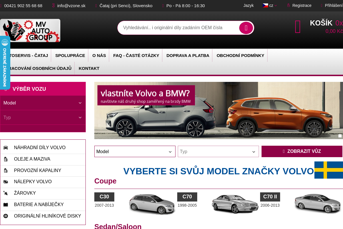This screenshot has width=343, height=229.
Task: Select the oil canister icon for Oleje a maziva
Action: [6, 159]
